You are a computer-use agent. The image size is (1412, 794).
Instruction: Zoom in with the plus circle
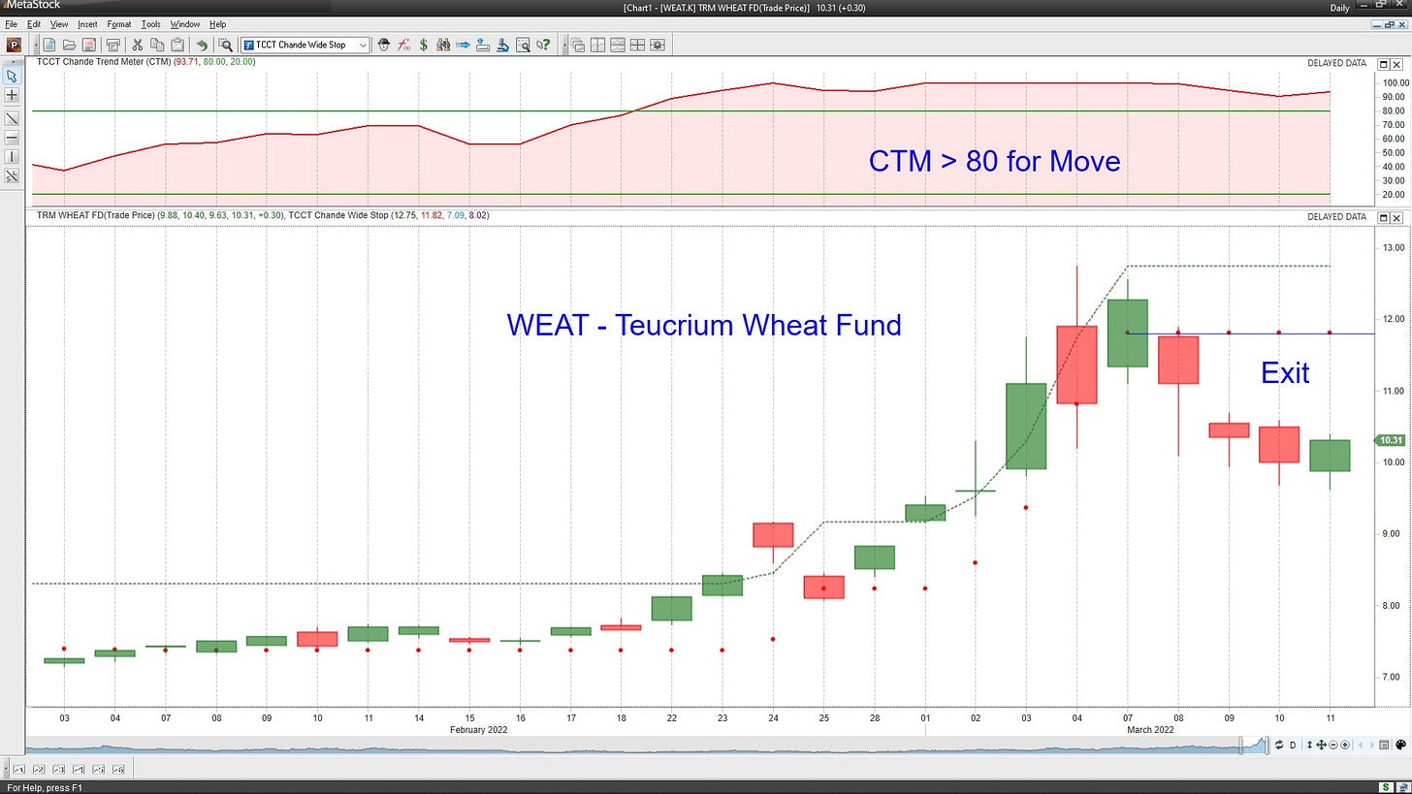coord(1345,745)
